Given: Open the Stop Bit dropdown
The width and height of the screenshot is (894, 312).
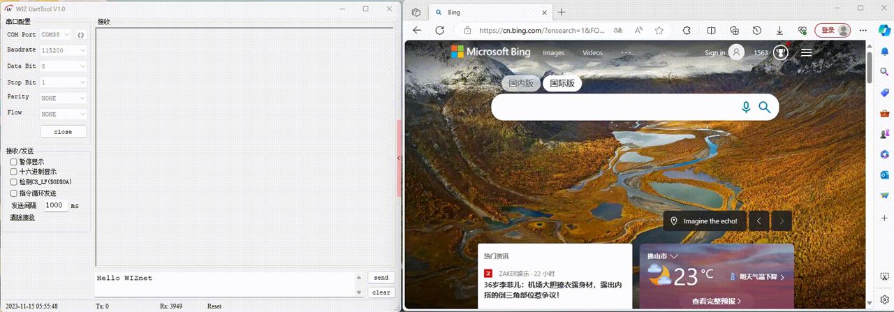Looking at the screenshot, I should click(64, 82).
